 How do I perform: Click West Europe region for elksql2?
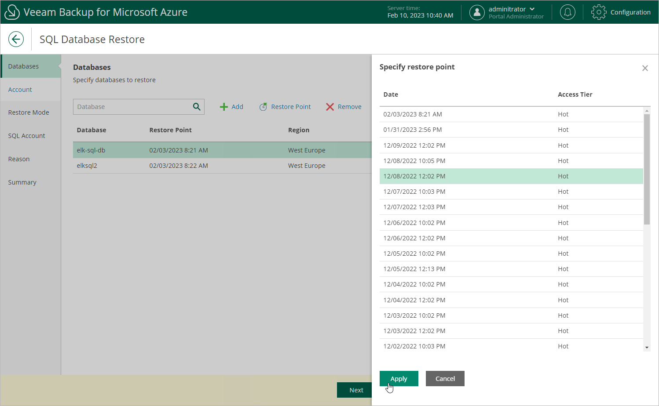tap(307, 166)
